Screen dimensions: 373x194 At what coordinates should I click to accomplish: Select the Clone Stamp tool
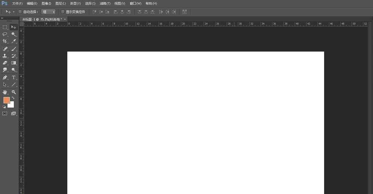tap(5, 56)
